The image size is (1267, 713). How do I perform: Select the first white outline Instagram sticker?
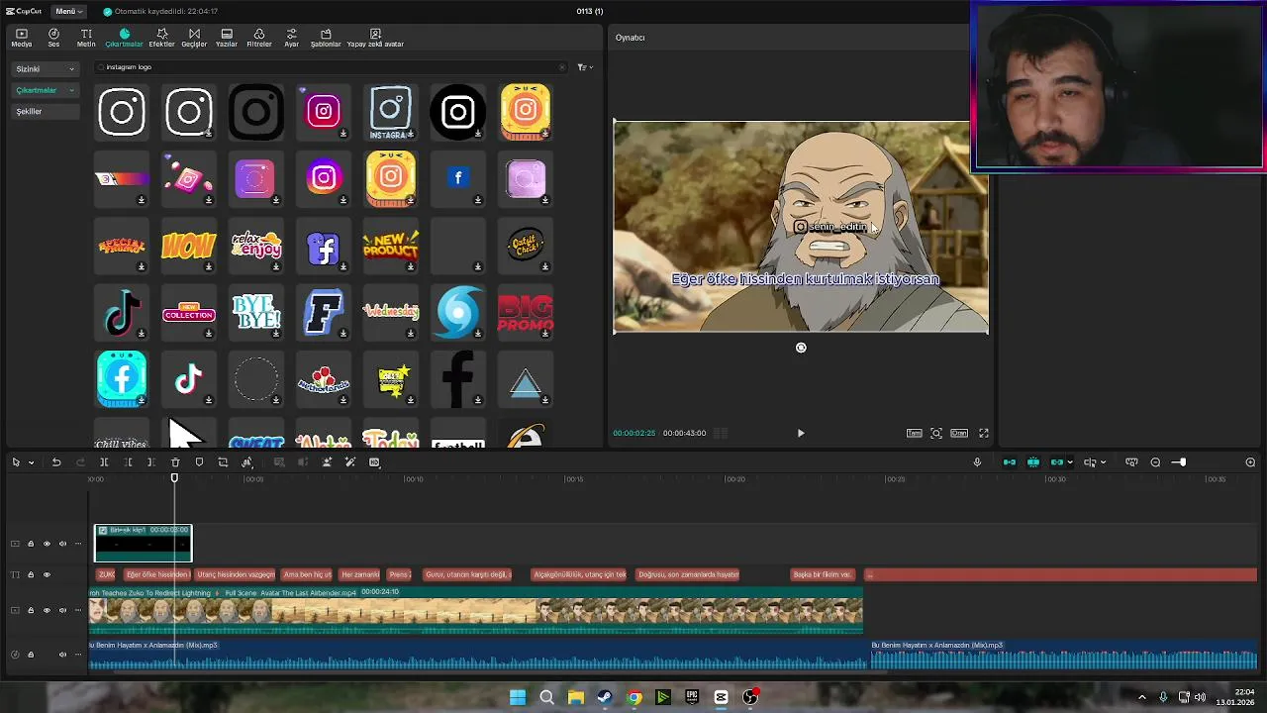(x=122, y=111)
